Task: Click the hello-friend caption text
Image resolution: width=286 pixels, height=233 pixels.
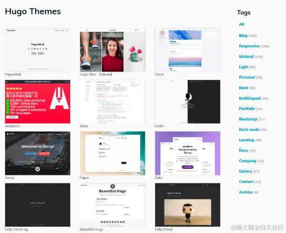Action: [164, 229]
